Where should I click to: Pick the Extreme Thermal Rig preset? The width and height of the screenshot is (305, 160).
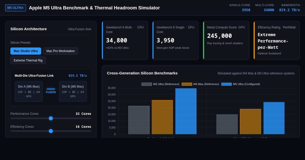[x=28, y=60]
